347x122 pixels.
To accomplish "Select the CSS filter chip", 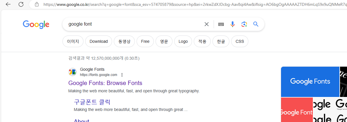I will tap(240, 41).
